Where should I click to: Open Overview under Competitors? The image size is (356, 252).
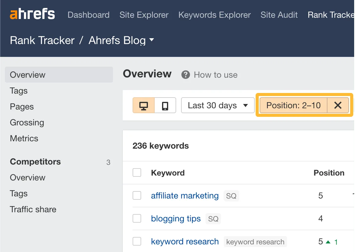(28, 178)
